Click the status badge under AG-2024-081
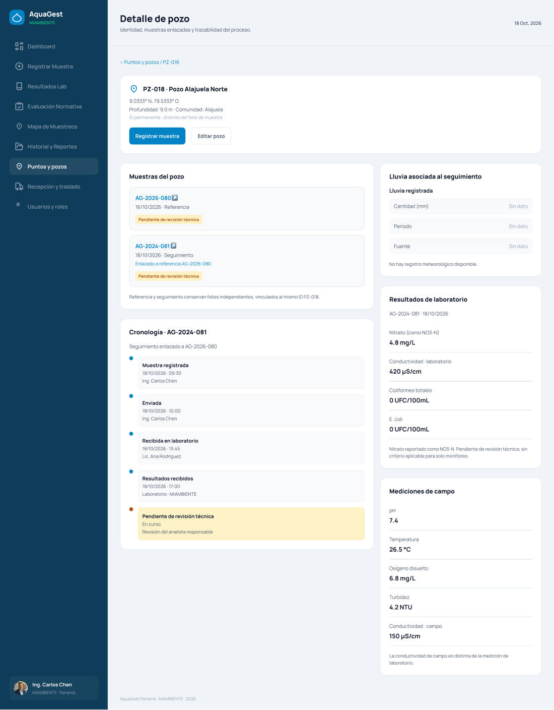The height and width of the screenshot is (710, 554). (169, 276)
